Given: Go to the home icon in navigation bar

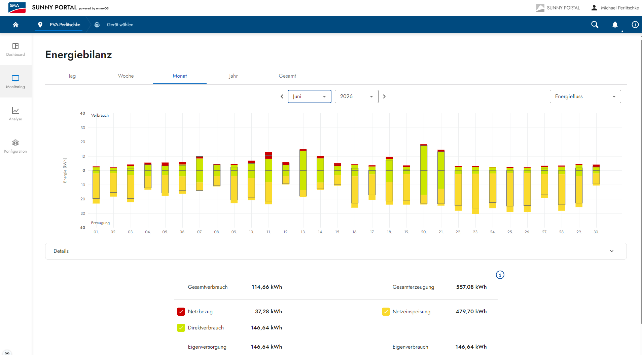Looking at the screenshot, I should click(15, 25).
